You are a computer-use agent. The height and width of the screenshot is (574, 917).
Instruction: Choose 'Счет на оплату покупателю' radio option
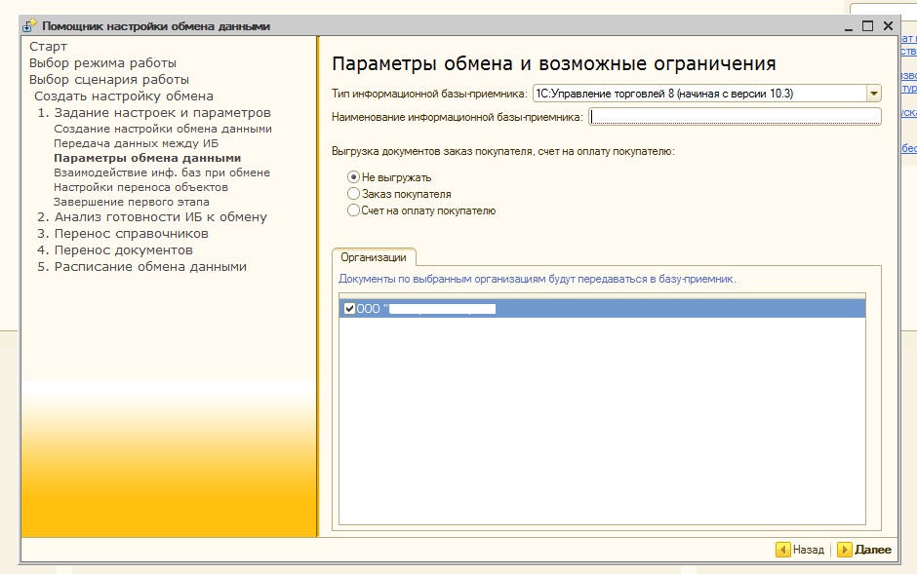(354, 210)
